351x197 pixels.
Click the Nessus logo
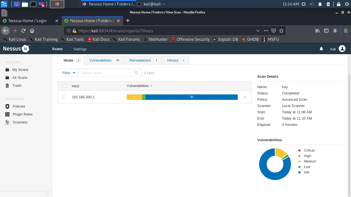(16, 49)
